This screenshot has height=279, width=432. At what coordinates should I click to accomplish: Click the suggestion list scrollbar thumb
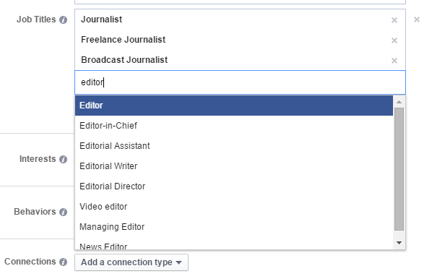(x=399, y=169)
